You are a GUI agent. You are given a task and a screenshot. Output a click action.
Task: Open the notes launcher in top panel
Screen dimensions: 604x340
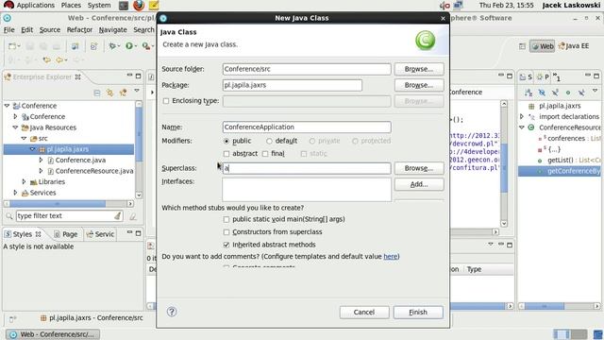point(154,6)
